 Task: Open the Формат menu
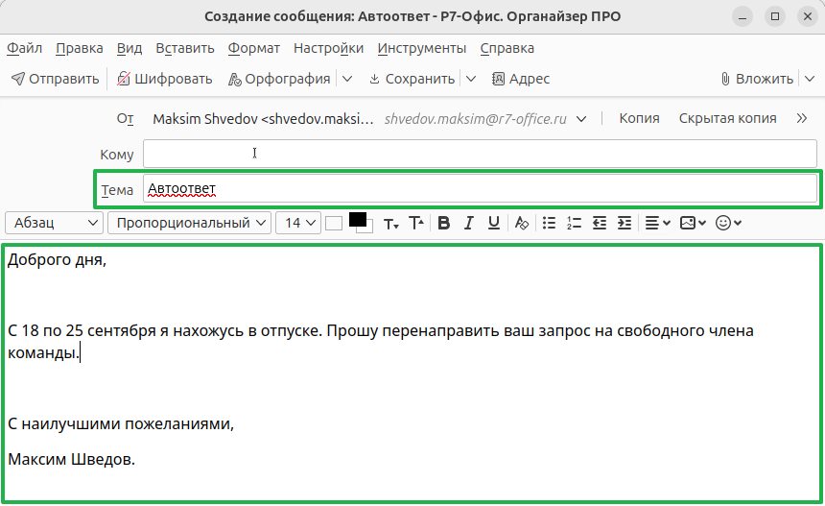(x=253, y=48)
